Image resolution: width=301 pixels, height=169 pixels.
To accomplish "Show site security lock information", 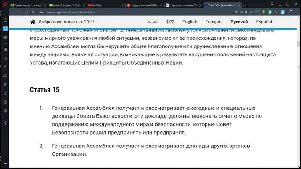I will (41, 12).
